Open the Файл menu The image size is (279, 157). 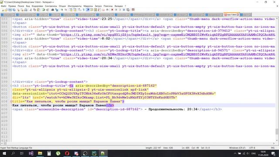(3, 6)
